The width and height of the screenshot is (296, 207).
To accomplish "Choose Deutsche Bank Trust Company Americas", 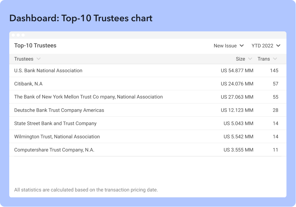I will 59,110.
